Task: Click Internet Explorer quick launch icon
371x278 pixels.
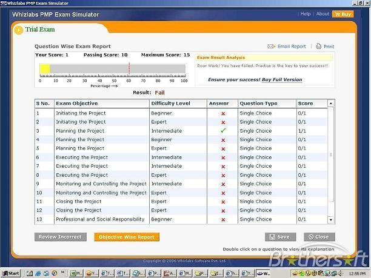Action: coord(38,273)
